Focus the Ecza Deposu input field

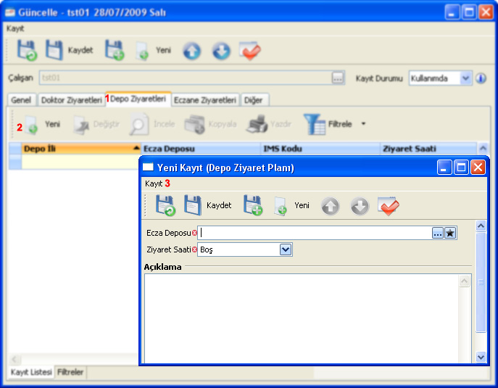tap(315, 233)
